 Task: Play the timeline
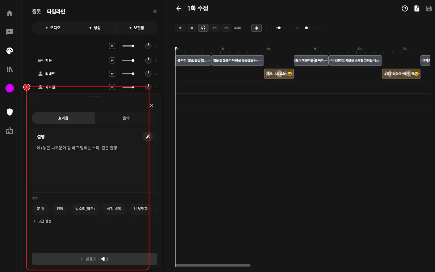click(x=180, y=28)
